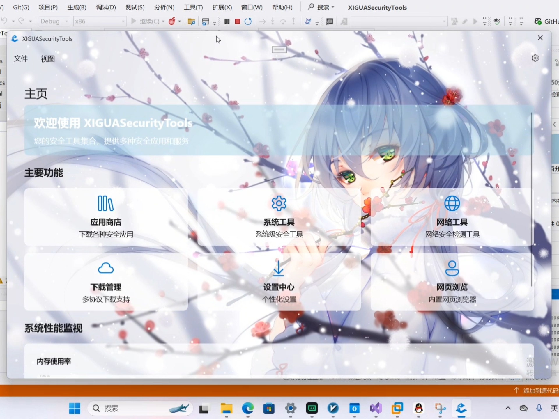Open the 调试(D) menu
The image size is (559, 419).
point(106,7)
